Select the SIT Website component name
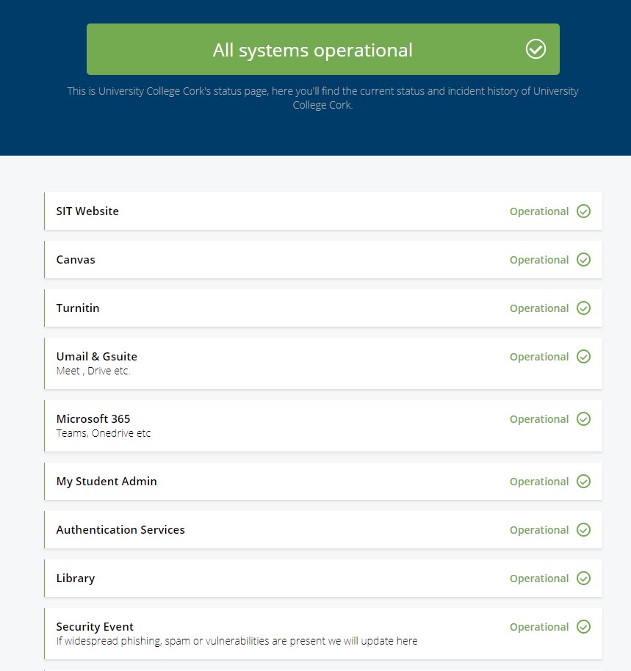Screen dimensions: 631x671 tap(87, 211)
